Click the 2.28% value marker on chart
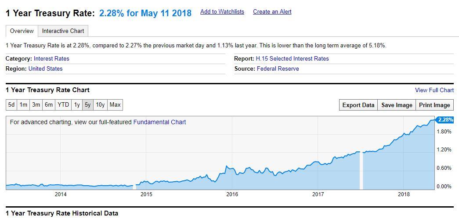This screenshot has height=219, width=459. point(445,120)
